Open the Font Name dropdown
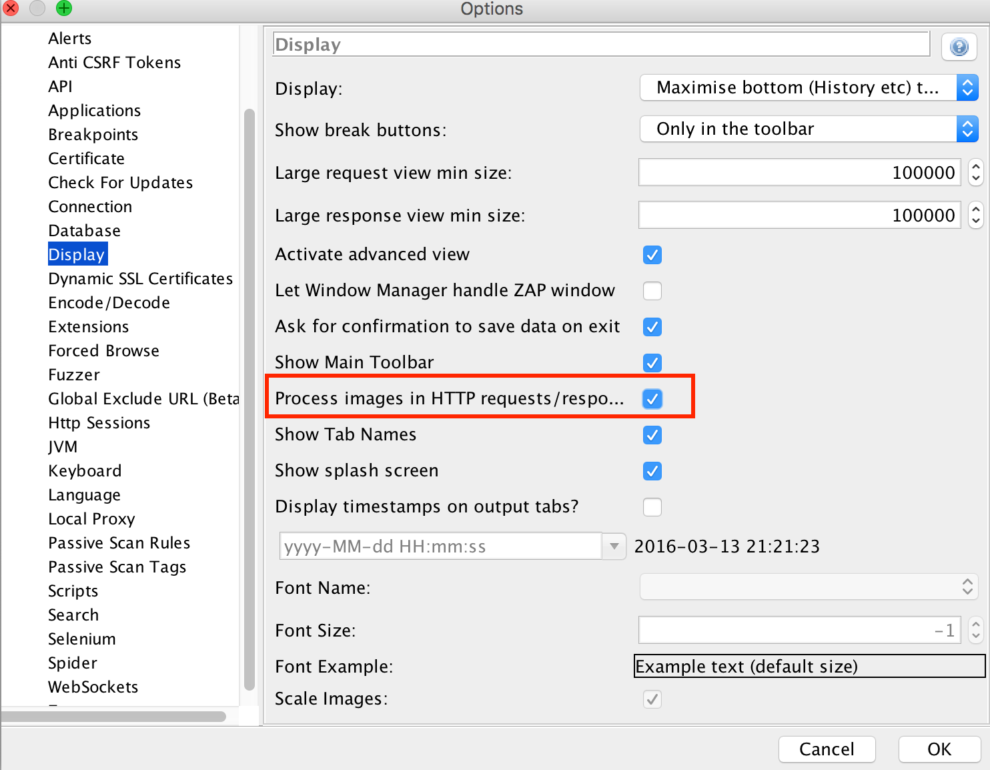This screenshot has width=990, height=770. [967, 587]
